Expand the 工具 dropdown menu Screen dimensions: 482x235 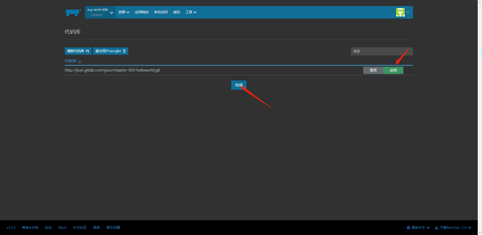point(191,12)
